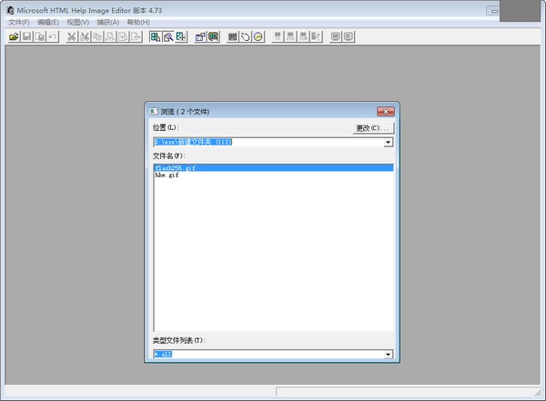Click the Undo arrow toolbar icon

tap(52, 37)
